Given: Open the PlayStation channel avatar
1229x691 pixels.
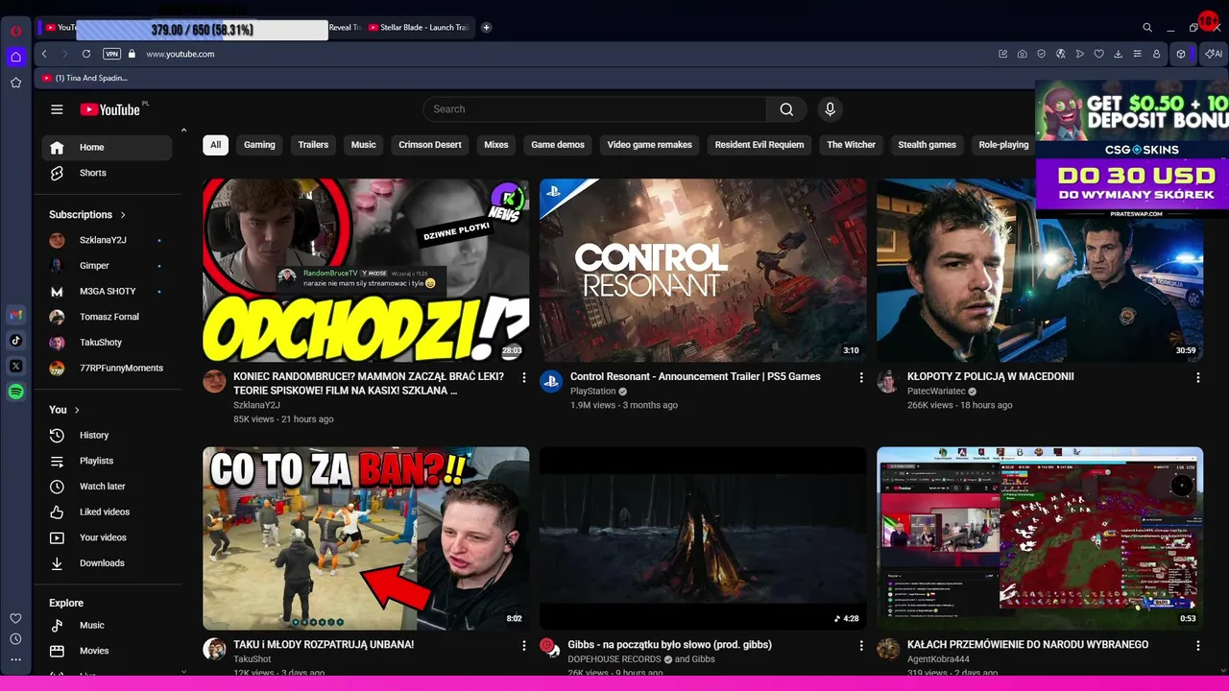Looking at the screenshot, I should click(550, 381).
